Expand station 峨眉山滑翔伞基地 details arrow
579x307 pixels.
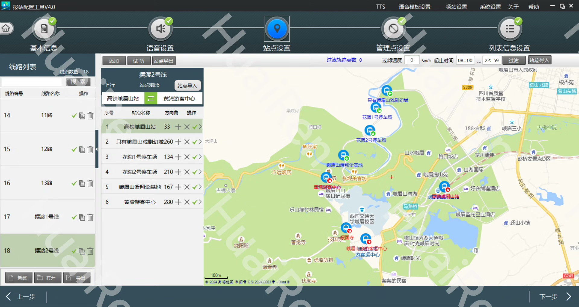point(200,187)
